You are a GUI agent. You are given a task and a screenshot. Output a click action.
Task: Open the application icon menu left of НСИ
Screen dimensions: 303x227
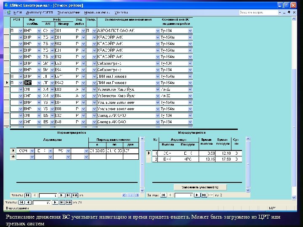click(8, 12)
